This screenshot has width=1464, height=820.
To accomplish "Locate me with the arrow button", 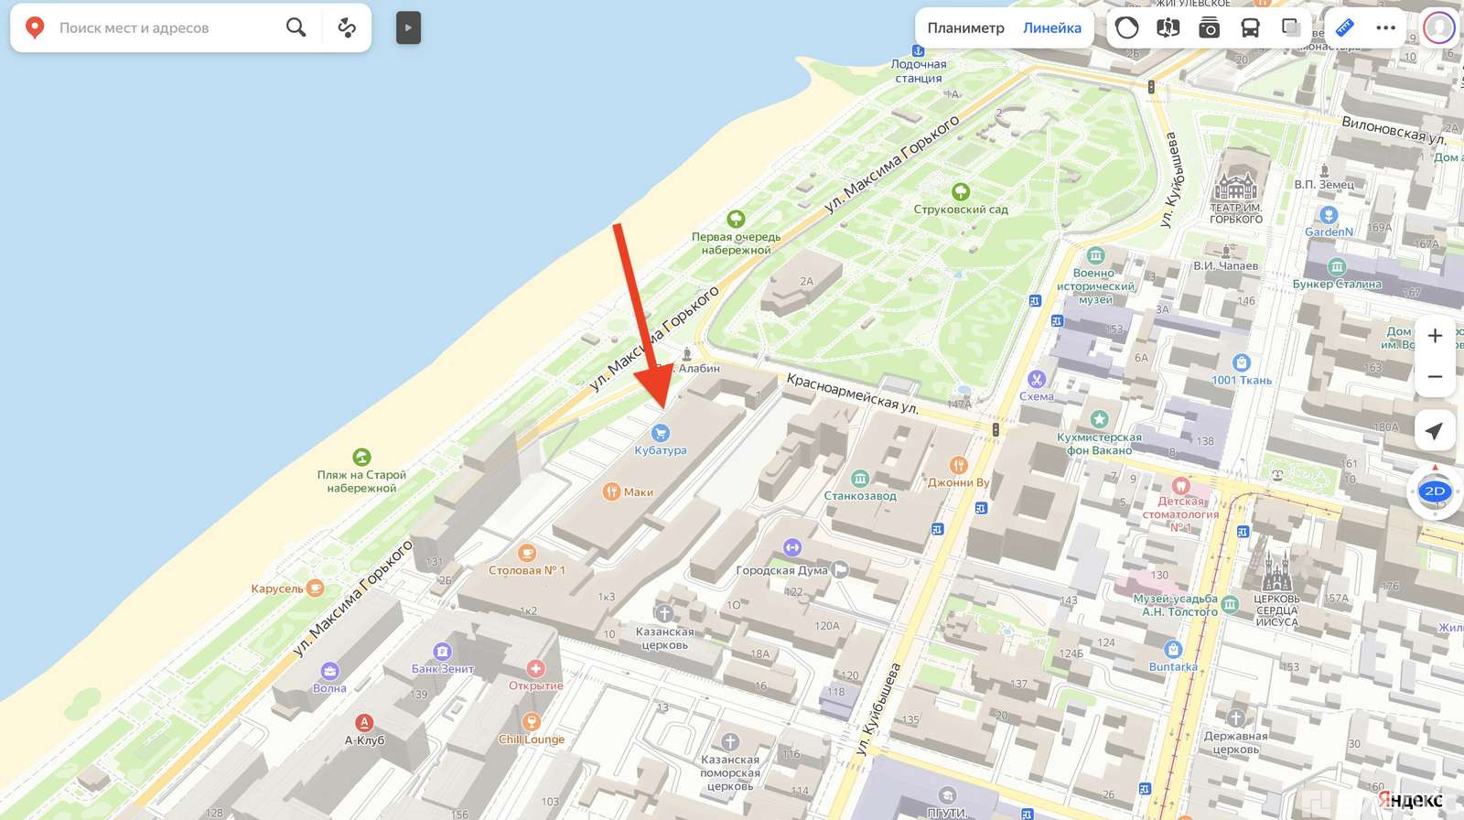I will pyautogui.click(x=1435, y=430).
